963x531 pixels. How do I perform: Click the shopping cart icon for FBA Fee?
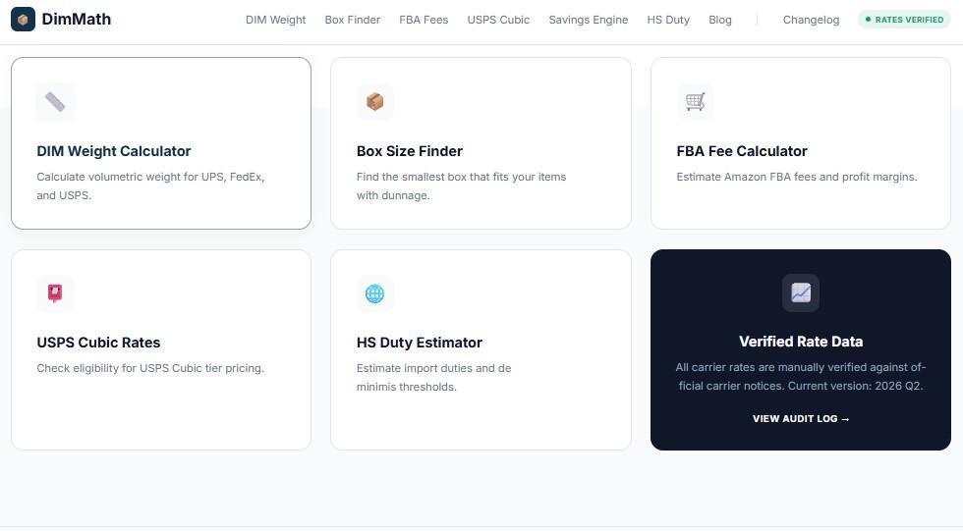tap(696, 102)
